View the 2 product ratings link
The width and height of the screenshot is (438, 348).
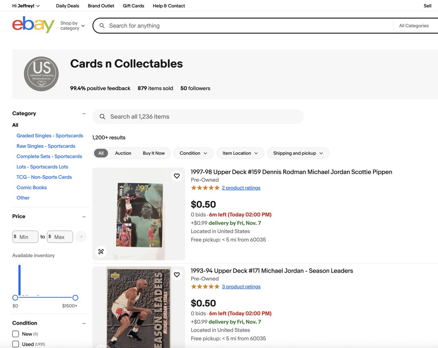point(241,188)
